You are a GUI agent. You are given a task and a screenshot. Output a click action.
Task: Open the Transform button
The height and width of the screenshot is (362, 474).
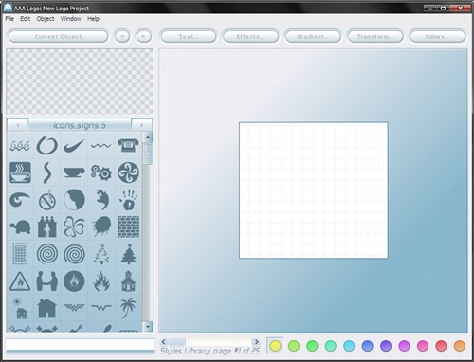click(375, 36)
